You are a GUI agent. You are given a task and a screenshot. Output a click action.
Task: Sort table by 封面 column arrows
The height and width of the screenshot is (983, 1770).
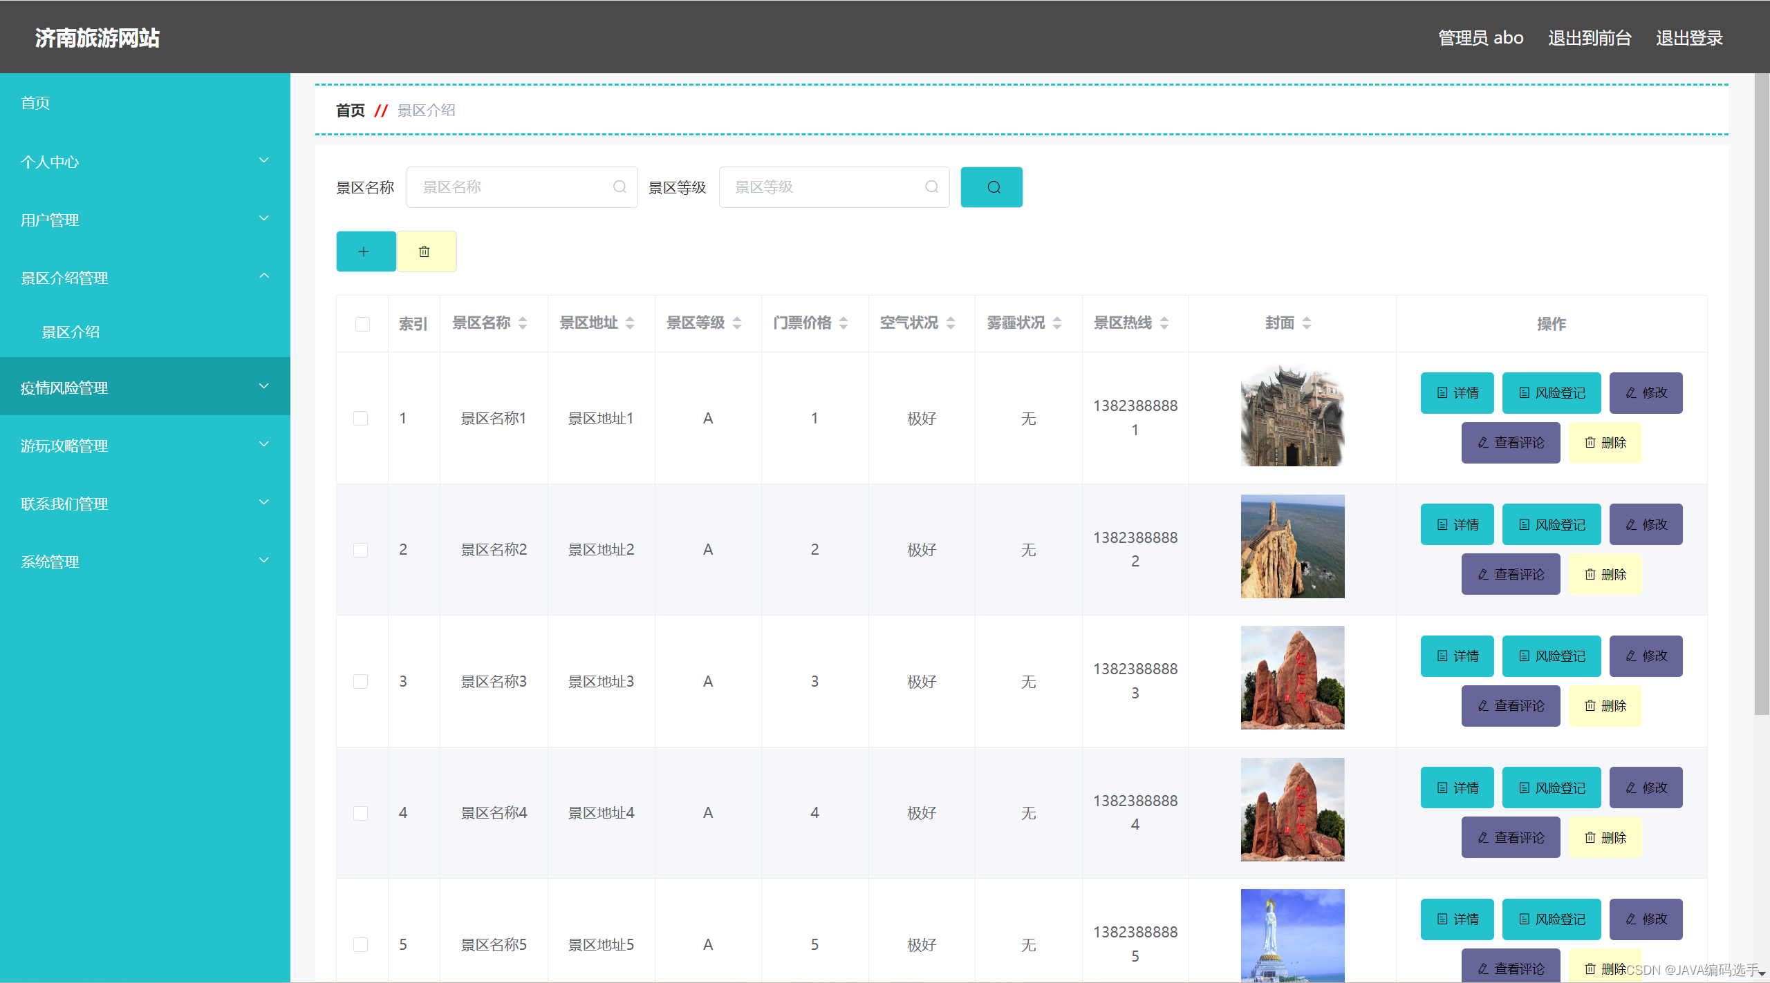pos(1307,323)
